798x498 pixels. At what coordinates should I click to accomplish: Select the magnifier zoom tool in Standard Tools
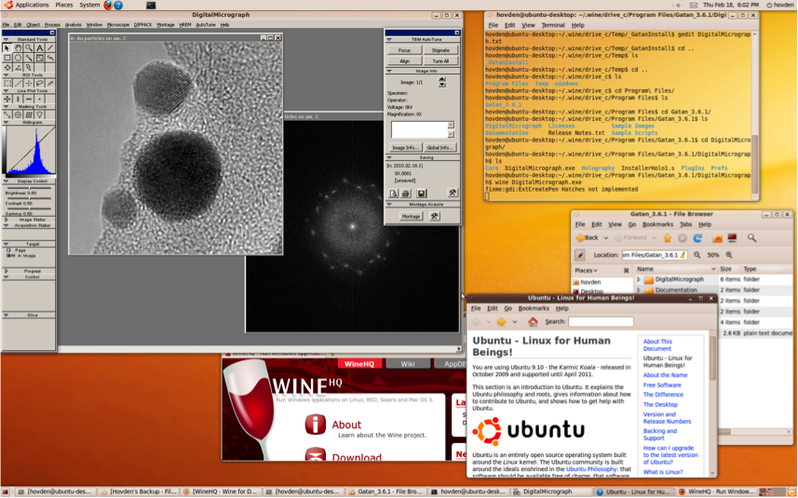(29, 47)
